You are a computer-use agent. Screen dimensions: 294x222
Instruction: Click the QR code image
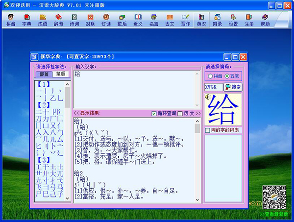(x=274, y=197)
